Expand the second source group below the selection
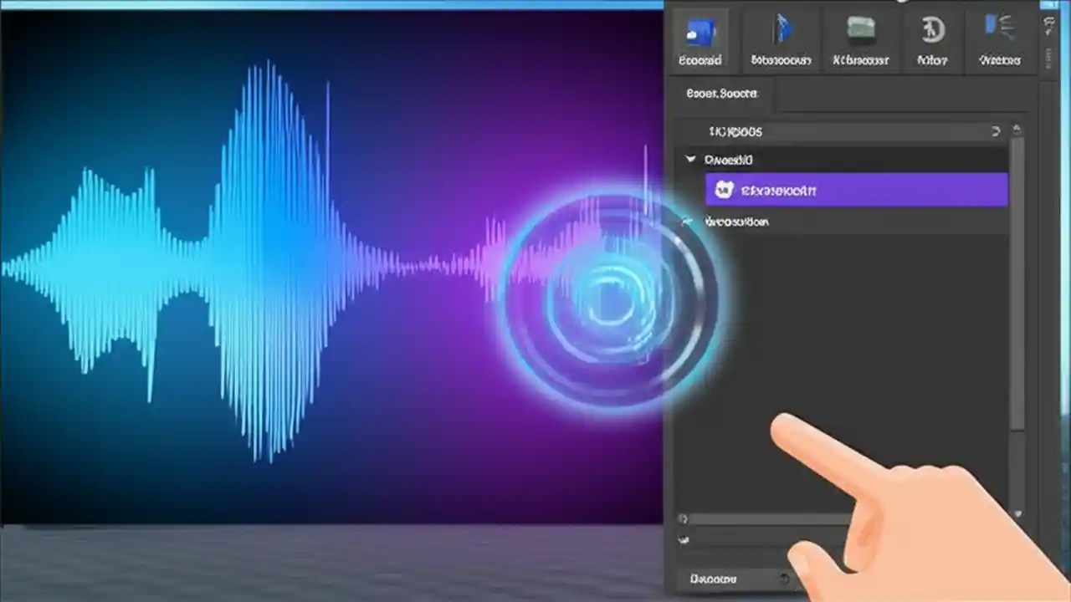1071x602 pixels. pos(689,222)
